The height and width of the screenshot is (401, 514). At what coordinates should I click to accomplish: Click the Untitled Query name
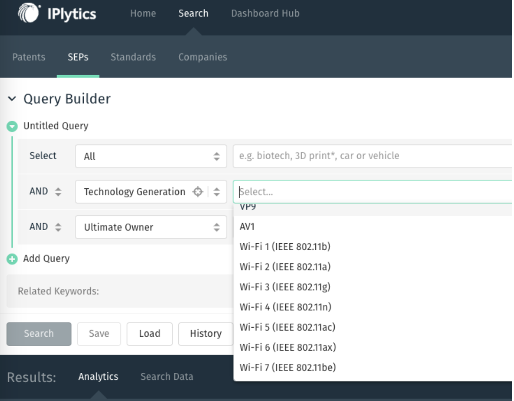(x=56, y=126)
